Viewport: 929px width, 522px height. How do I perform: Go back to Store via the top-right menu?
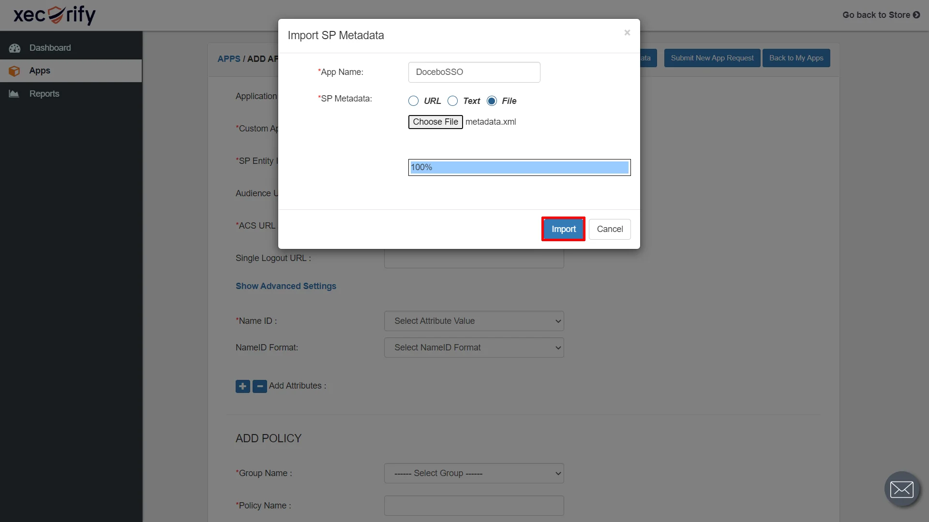(x=880, y=15)
